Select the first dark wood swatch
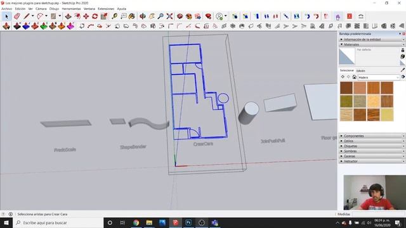The height and width of the screenshot is (228, 406). (346, 88)
